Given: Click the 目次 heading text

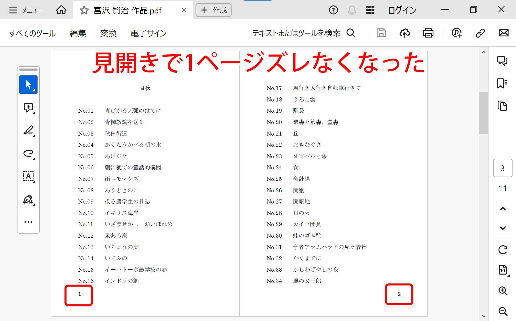Looking at the screenshot, I should (145, 88).
